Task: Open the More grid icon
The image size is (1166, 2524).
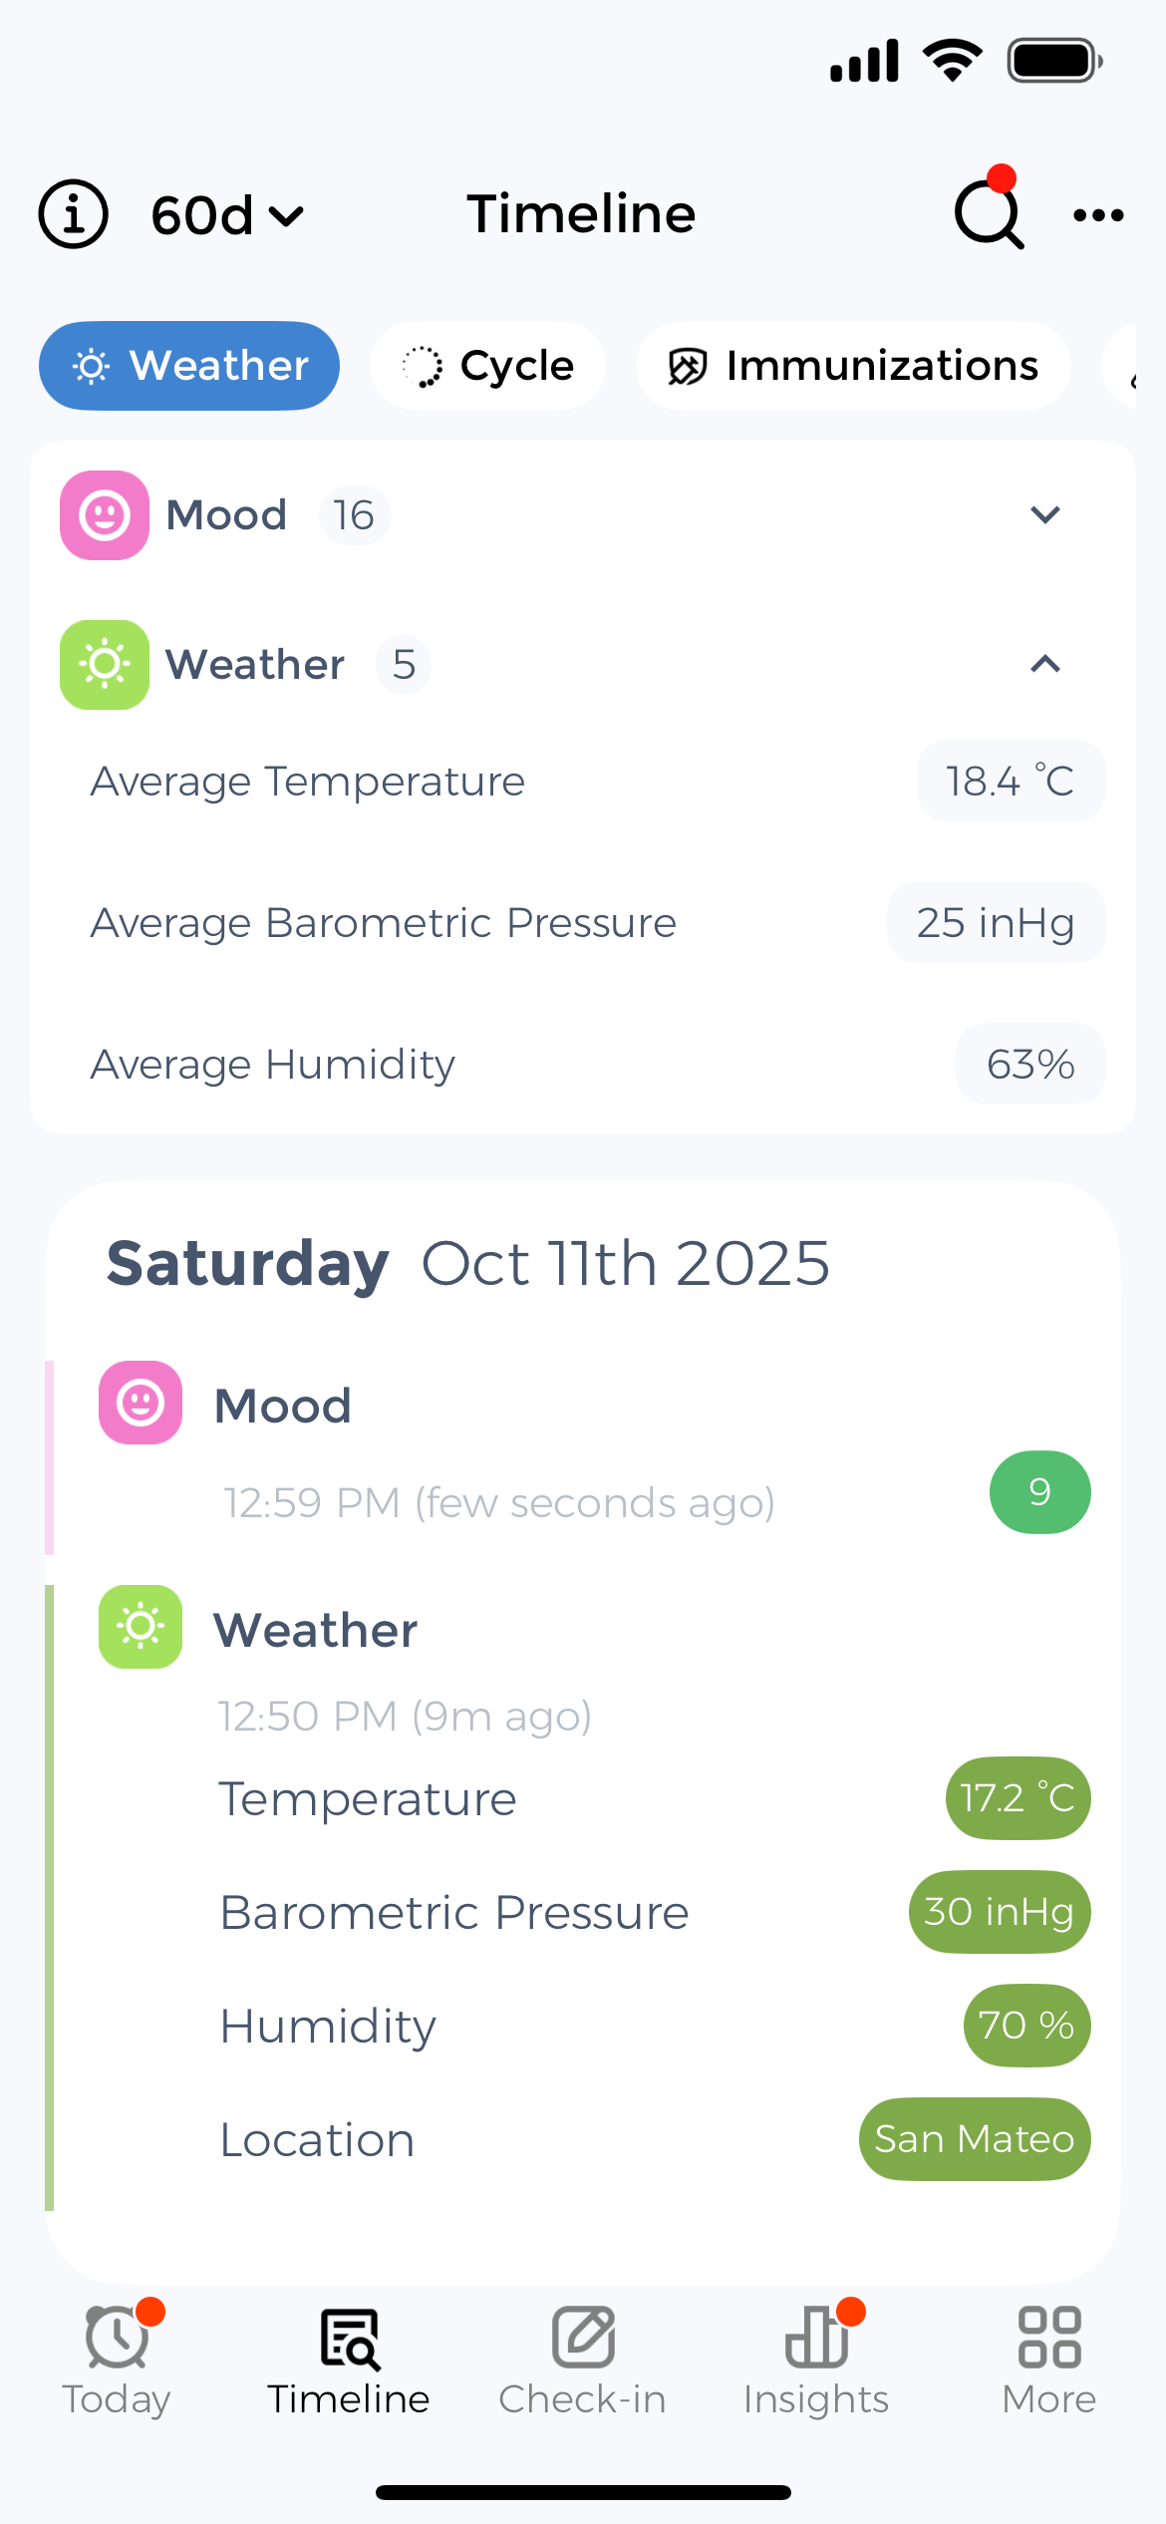Action: tap(1049, 2338)
